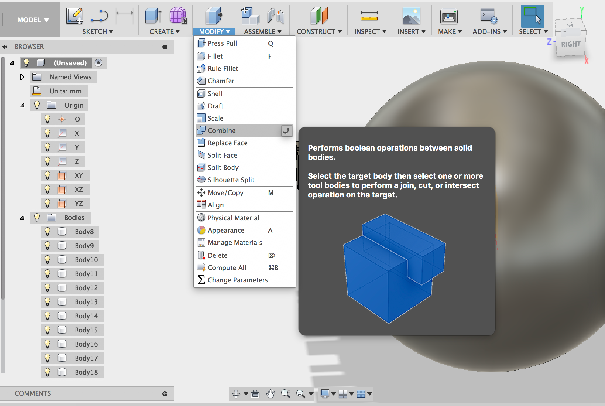Click the Appearance menu entry color ball
Image resolution: width=605 pixels, height=406 pixels.
(x=201, y=230)
